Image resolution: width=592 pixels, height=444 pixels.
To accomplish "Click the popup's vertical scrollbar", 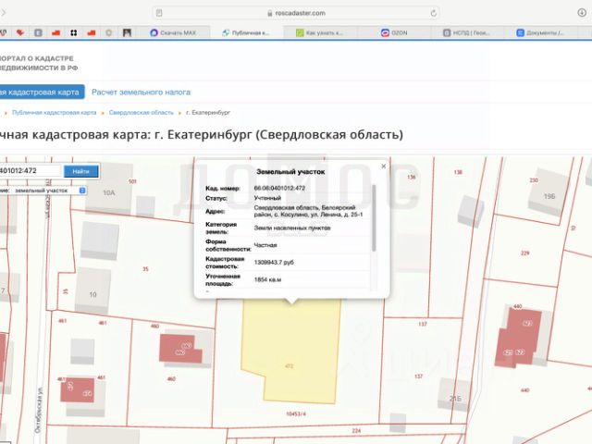I will click(374, 218).
